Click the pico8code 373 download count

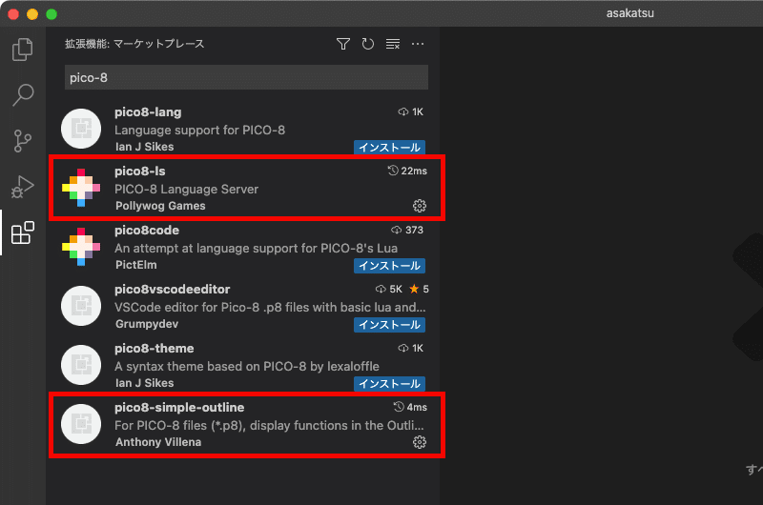click(x=407, y=230)
